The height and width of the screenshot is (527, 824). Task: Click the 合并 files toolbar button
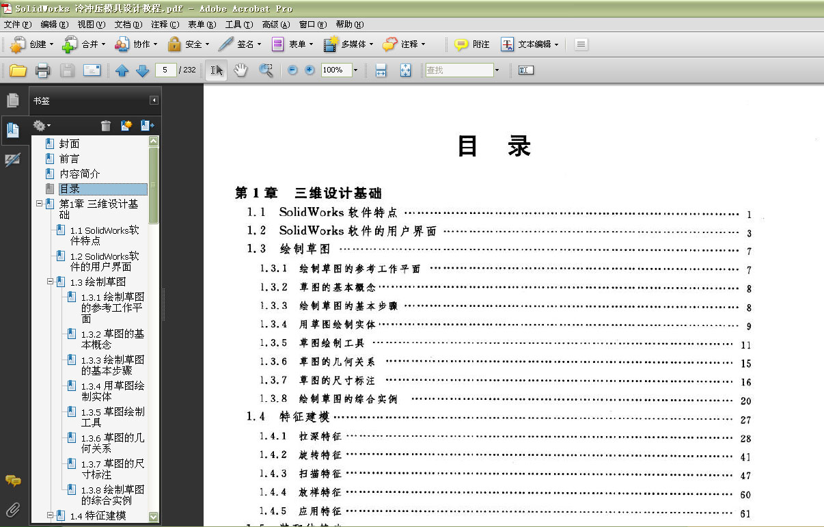pyautogui.click(x=84, y=44)
